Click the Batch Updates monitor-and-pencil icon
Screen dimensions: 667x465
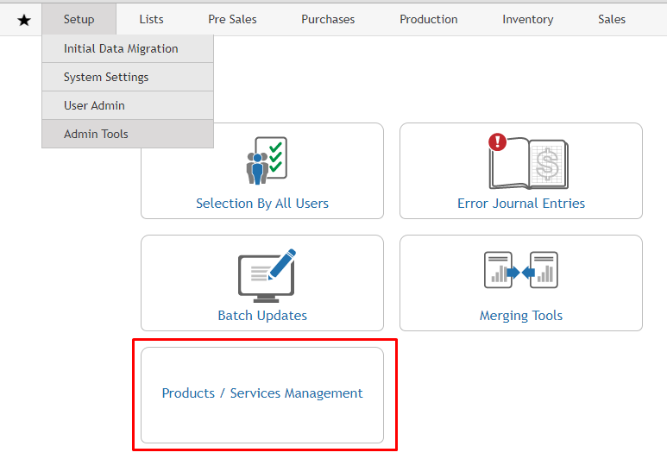pyautogui.click(x=267, y=276)
